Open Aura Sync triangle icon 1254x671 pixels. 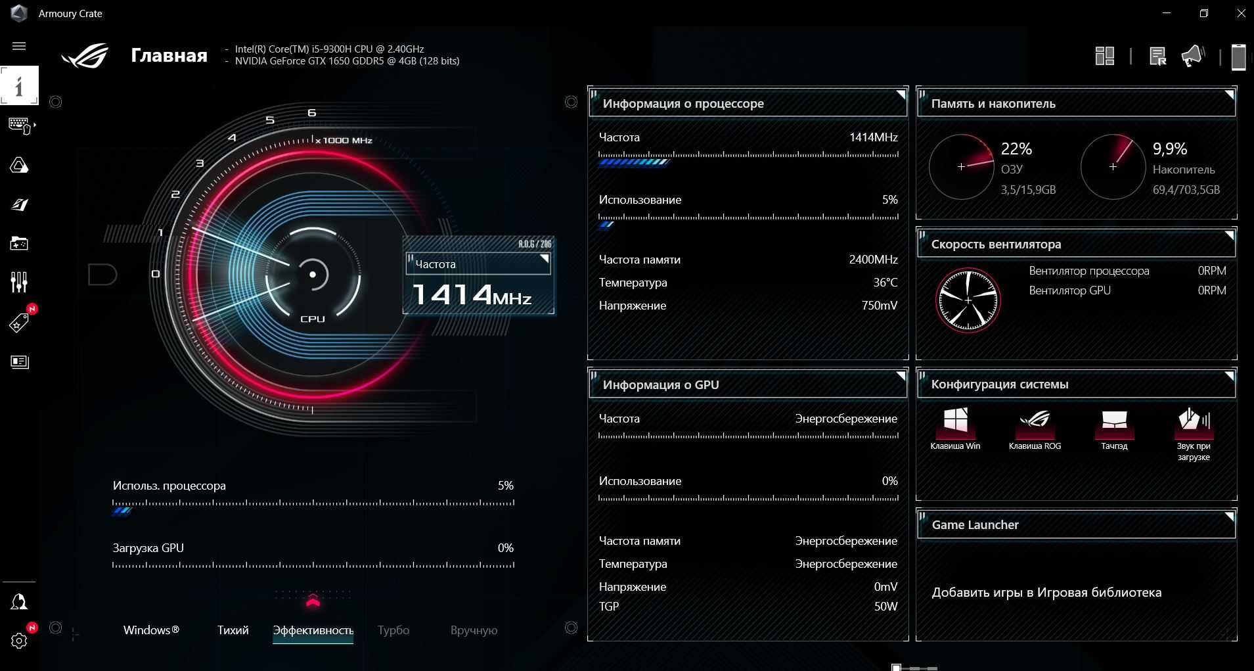click(x=19, y=165)
